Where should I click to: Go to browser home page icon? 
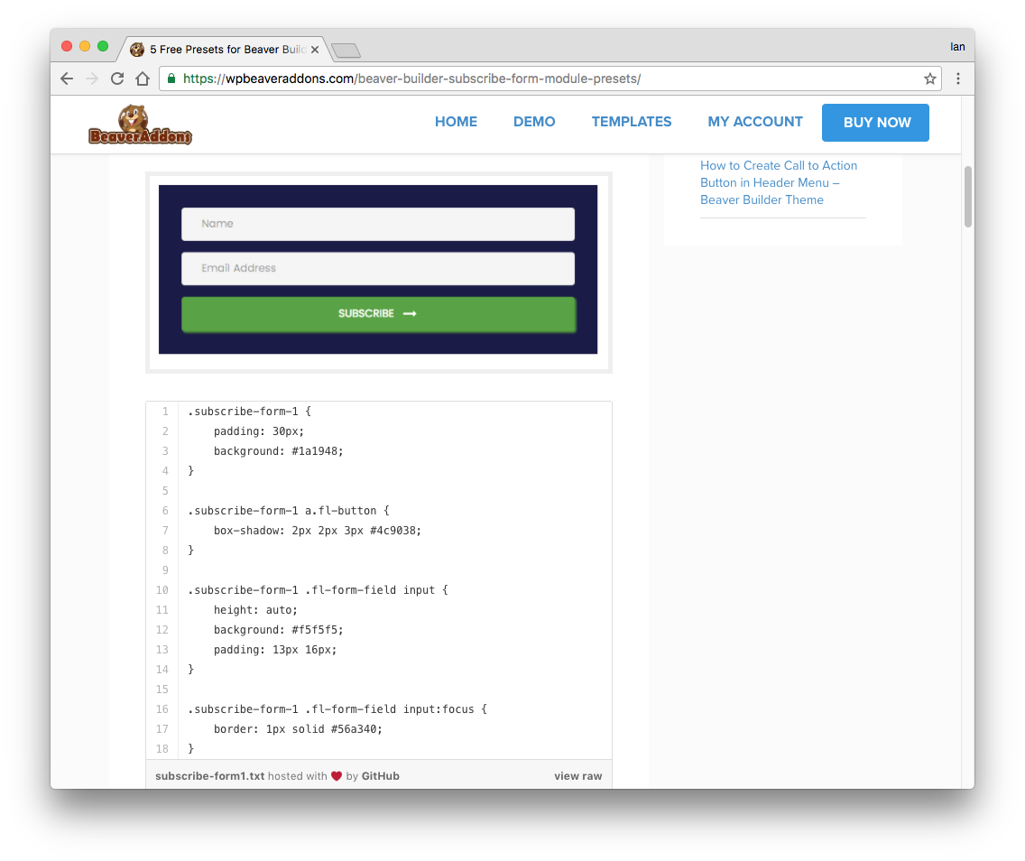[x=143, y=79]
